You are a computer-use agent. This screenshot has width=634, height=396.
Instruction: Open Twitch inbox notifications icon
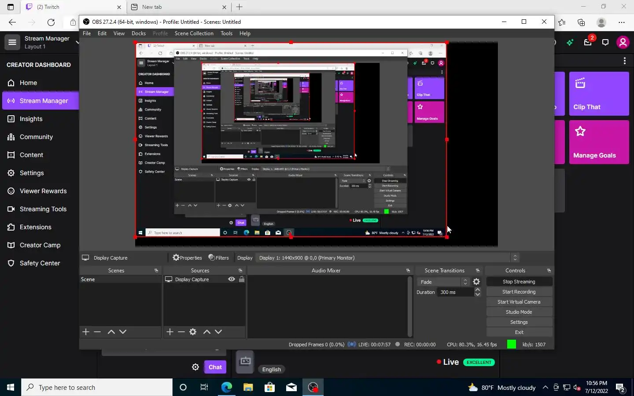pos(588,42)
